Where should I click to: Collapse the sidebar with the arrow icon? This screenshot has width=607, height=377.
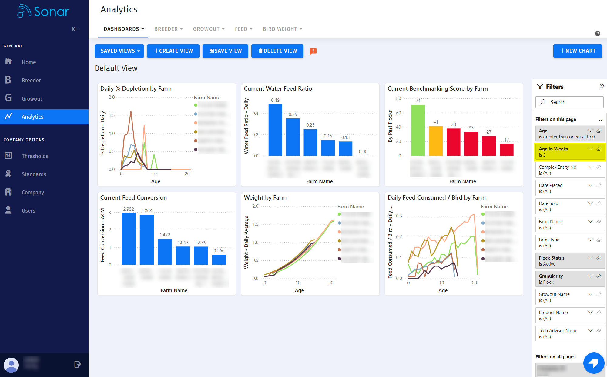click(x=75, y=29)
